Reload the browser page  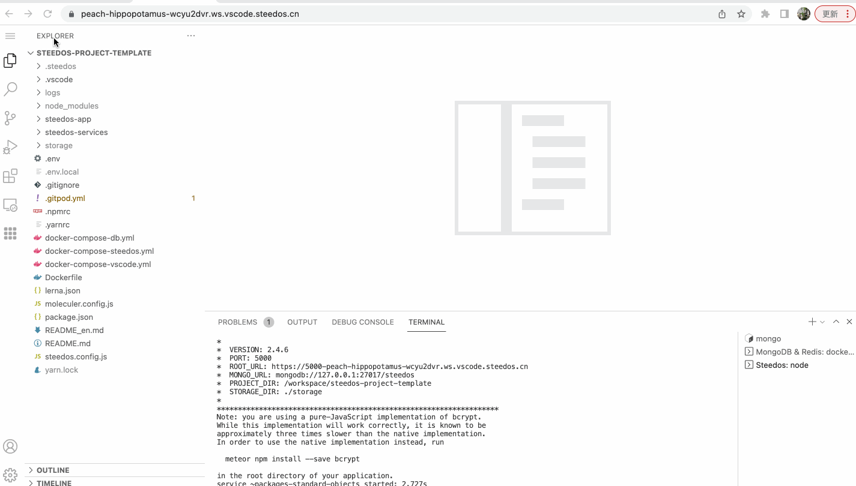click(x=47, y=14)
